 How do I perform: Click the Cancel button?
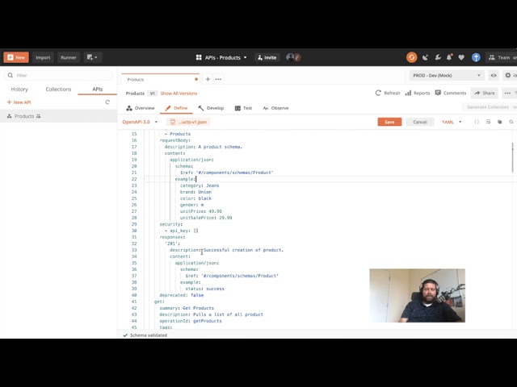pos(420,122)
